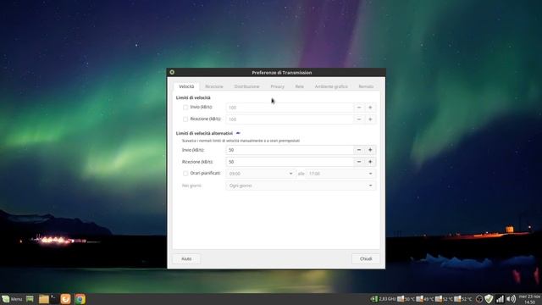Open the Ogni giorno days dropdown
Screen dimensions: 542x305
click(x=301, y=186)
